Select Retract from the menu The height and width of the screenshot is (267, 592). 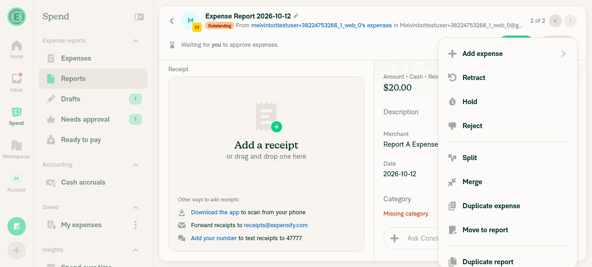point(508,78)
